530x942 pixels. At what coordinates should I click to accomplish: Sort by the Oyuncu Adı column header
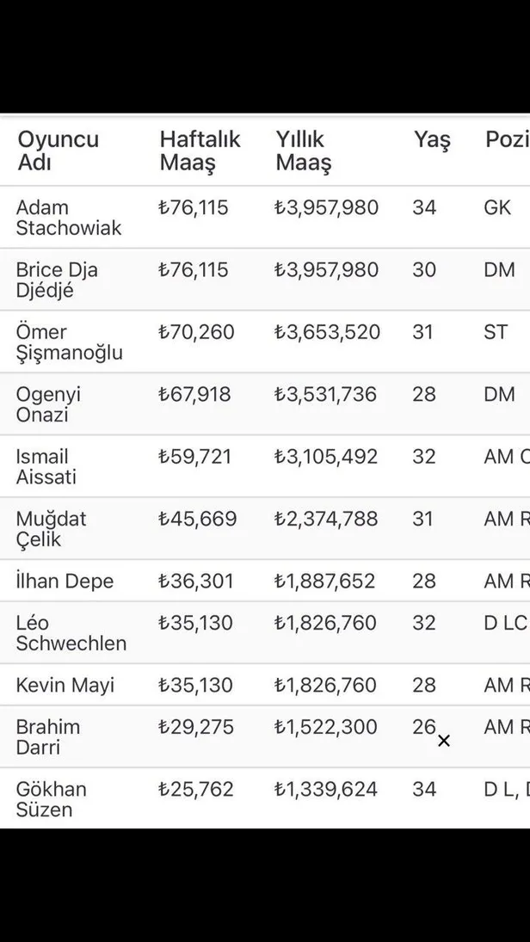pyautogui.click(x=59, y=151)
